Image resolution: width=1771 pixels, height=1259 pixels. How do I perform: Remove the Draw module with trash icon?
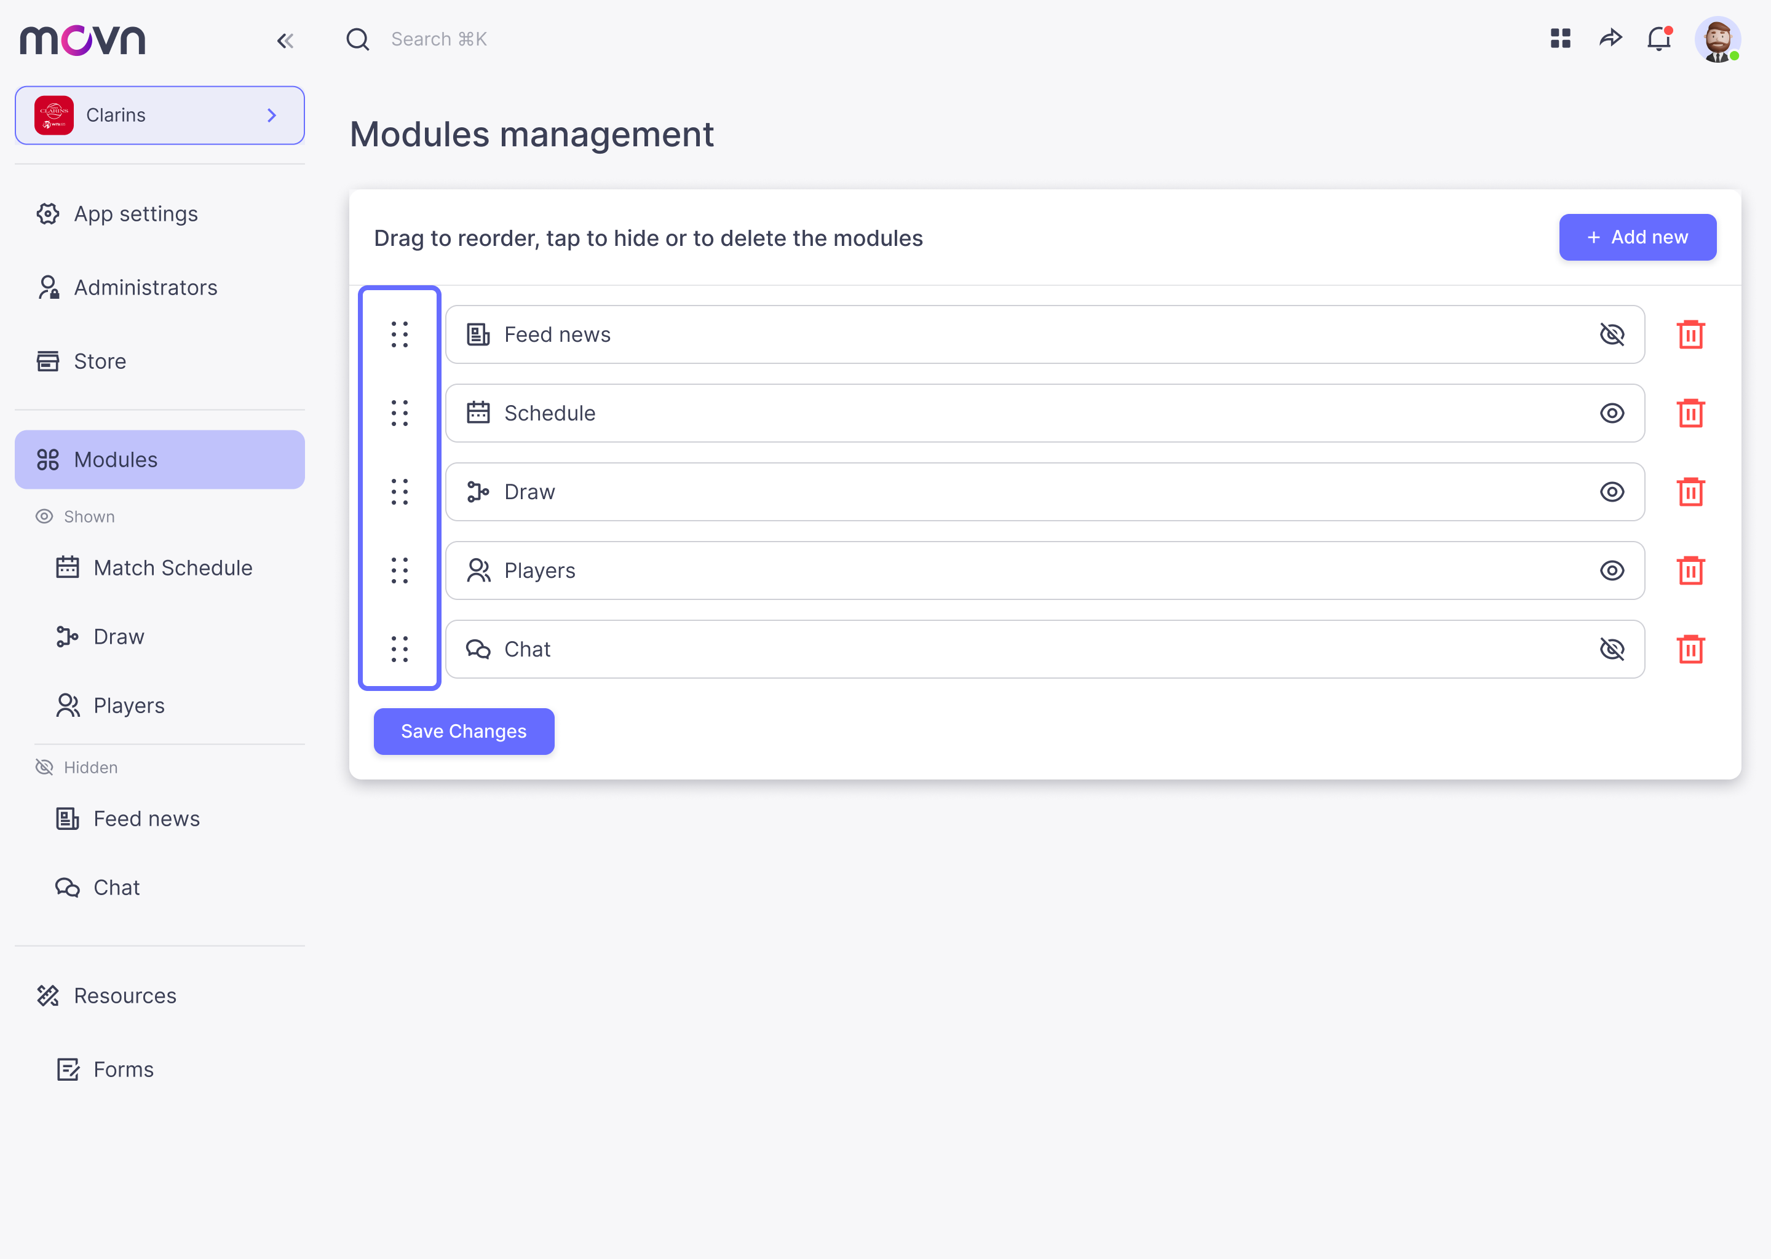[x=1690, y=492]
